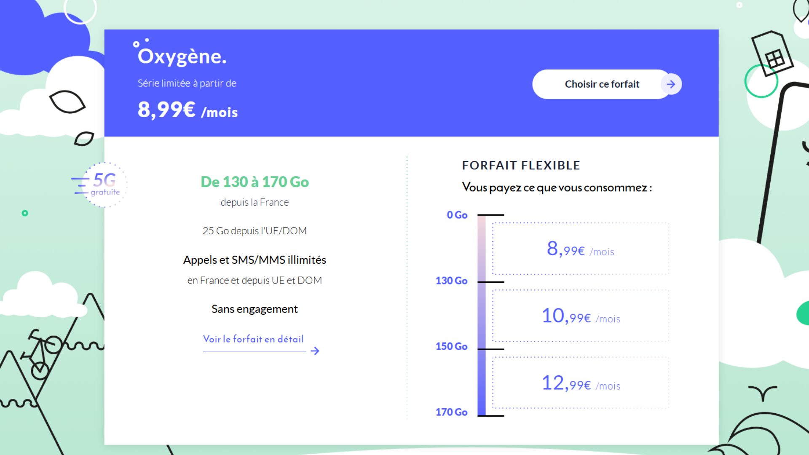Image resolution: width=809 pixels, height=455 pixels.
Task: Click the Choisir ce forfait button
Action: tap(601, 84)
